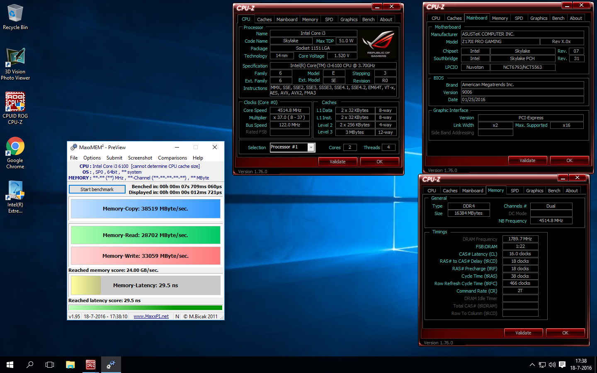The width and height of the screenshot is (597, 373).
Task: Select CPU tab in Mainboard window
Action: 436,18
